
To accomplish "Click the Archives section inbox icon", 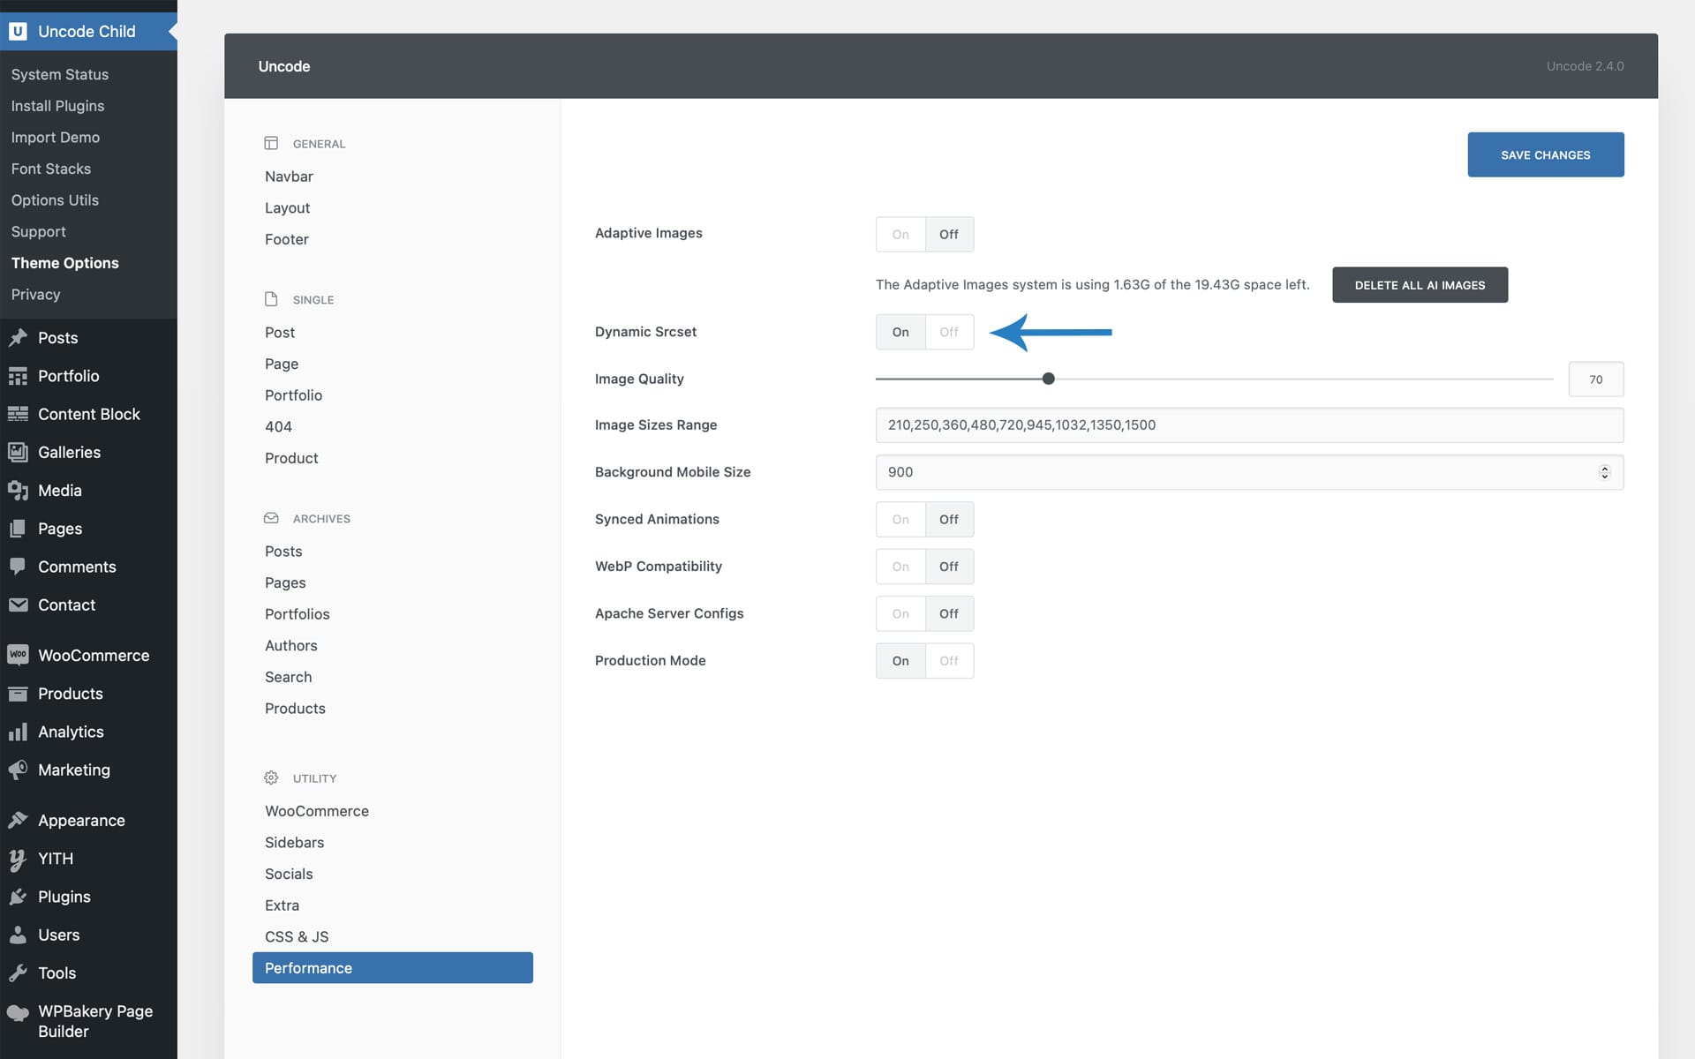I will (271, 518).
